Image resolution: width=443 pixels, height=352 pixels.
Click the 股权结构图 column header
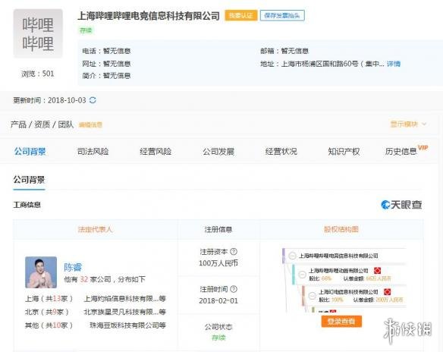coord(341,229)
